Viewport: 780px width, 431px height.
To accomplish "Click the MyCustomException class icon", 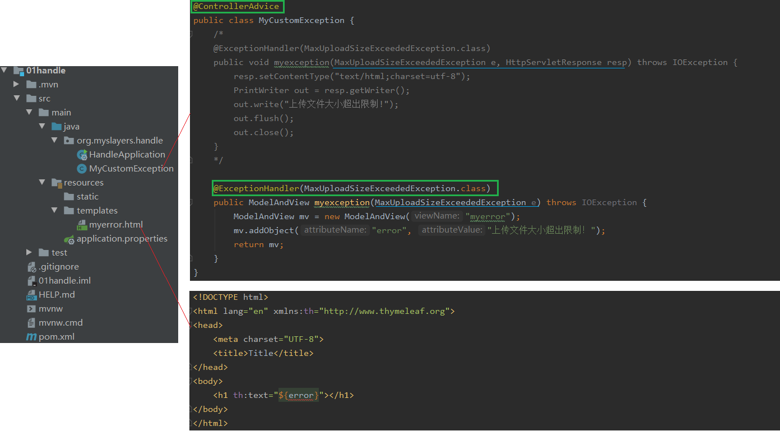I will [x=82, y=169].
